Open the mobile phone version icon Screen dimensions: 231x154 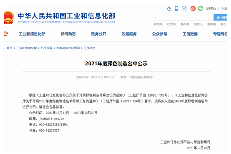pos(176,8)
